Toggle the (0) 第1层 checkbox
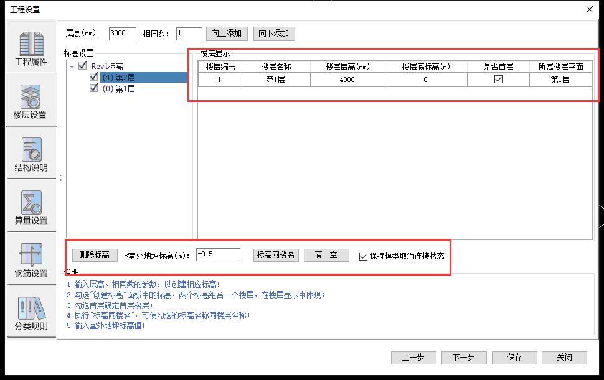This screenshot has width=604, height=380. click(94, 88)
